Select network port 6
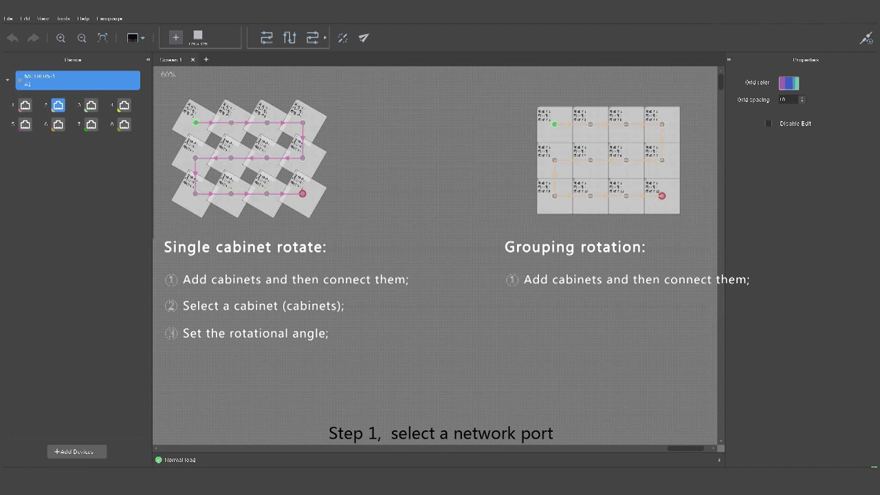Viewport: 880px width, 495px height. point(58,124)
